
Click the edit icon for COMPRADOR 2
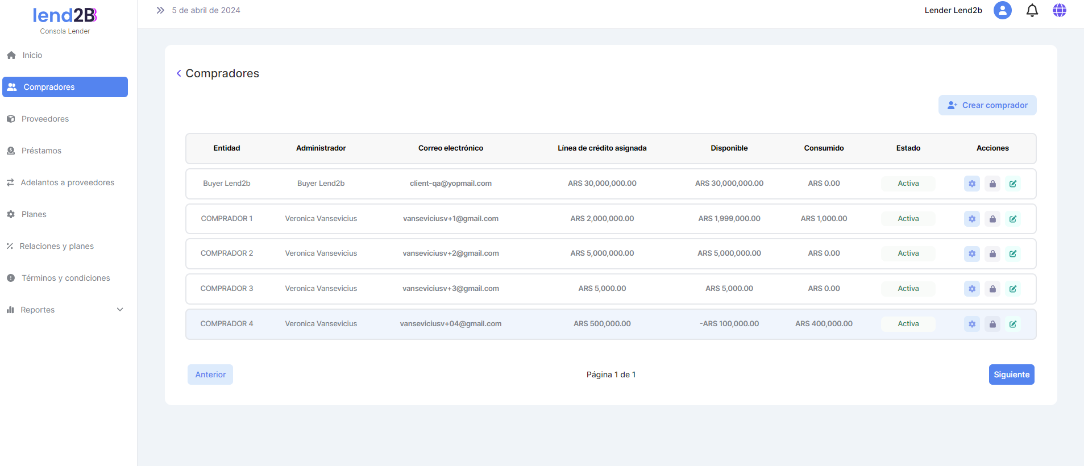(1012, 253)
